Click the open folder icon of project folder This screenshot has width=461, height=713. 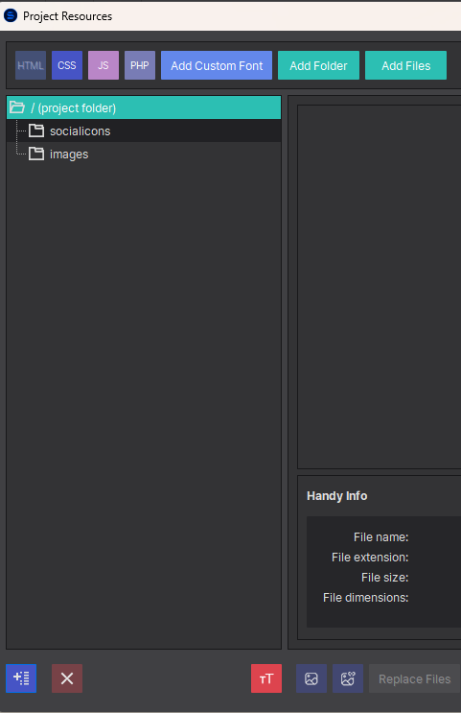(17, 107)
